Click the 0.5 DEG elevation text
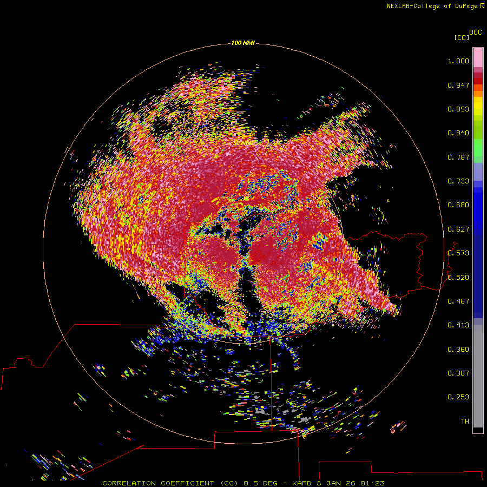Screen dimensions: 487x487 (261, 483)
